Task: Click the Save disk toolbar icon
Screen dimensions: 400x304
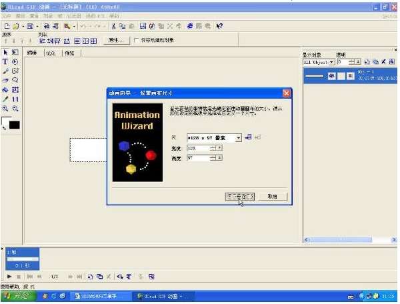Action: (x=31, y=26)
